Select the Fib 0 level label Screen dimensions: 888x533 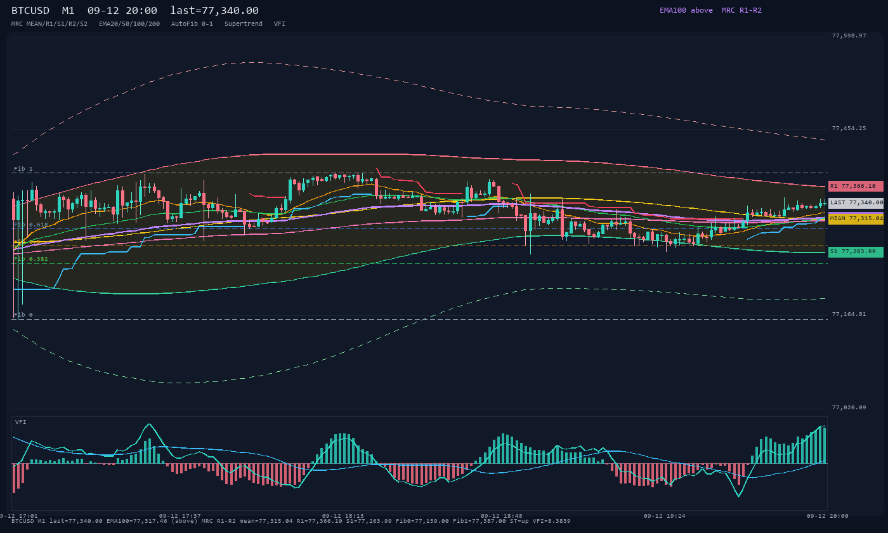23,315
